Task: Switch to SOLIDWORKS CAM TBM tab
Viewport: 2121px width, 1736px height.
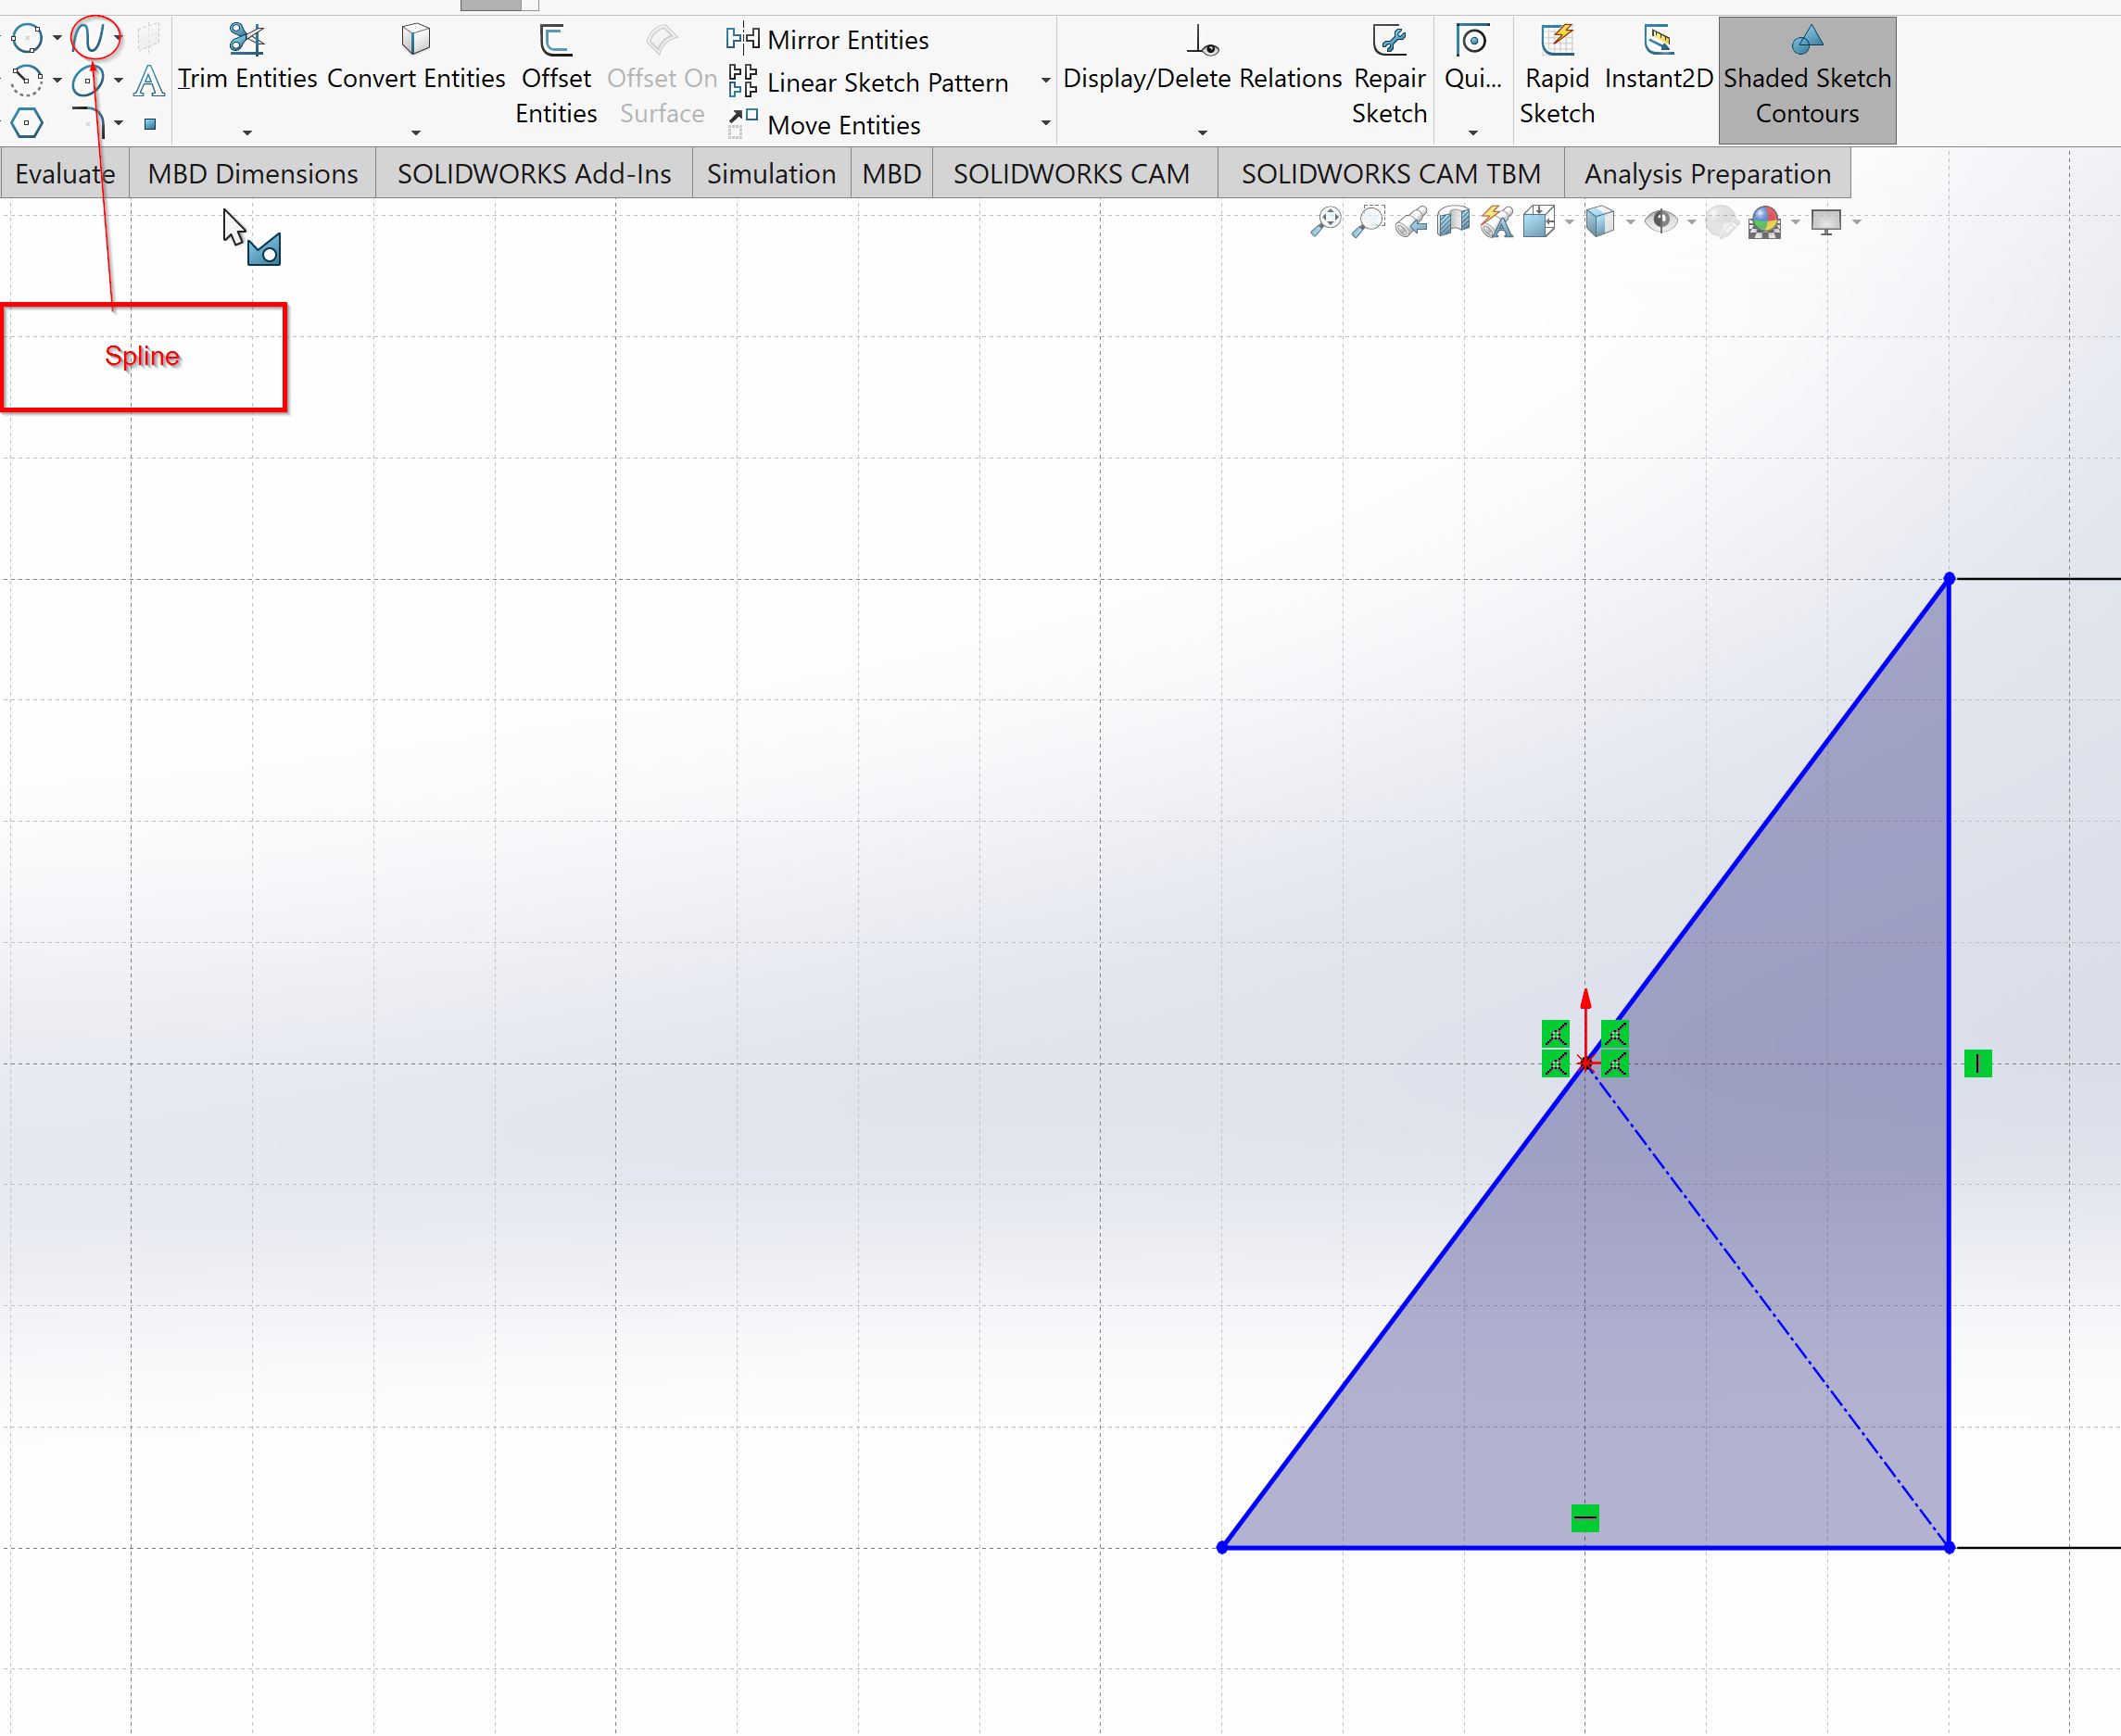Action: click(1391, 174)
